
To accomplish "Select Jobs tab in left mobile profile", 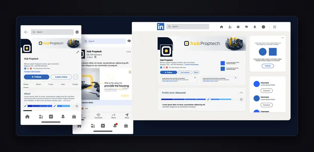I will click(63, 84).
